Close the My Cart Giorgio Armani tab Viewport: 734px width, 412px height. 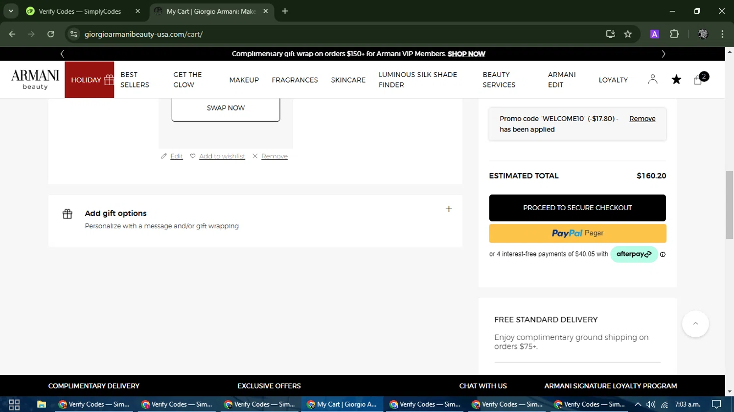(x=266, y=11)
